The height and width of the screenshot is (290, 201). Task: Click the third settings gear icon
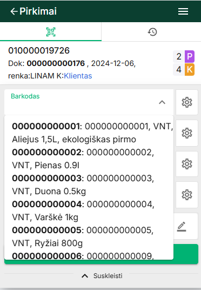click(x=187, y=164)
